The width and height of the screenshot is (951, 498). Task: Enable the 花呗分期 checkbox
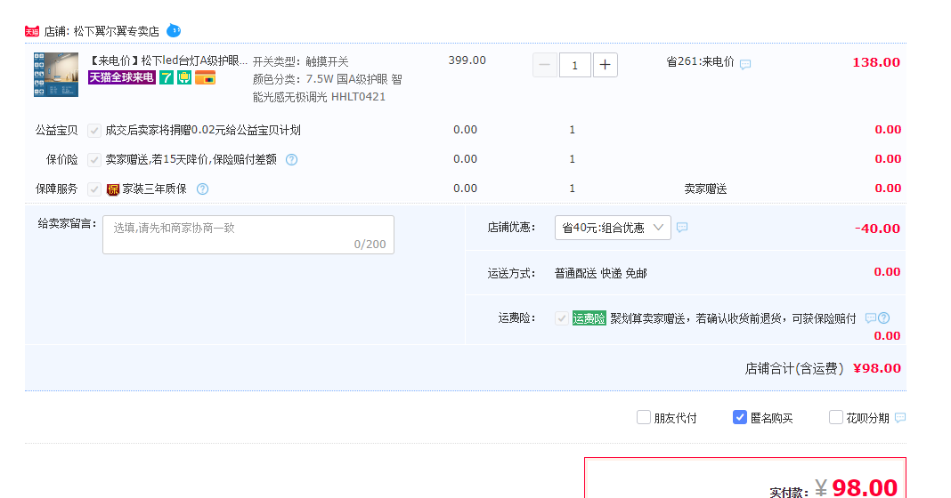(x=836, y=417)
